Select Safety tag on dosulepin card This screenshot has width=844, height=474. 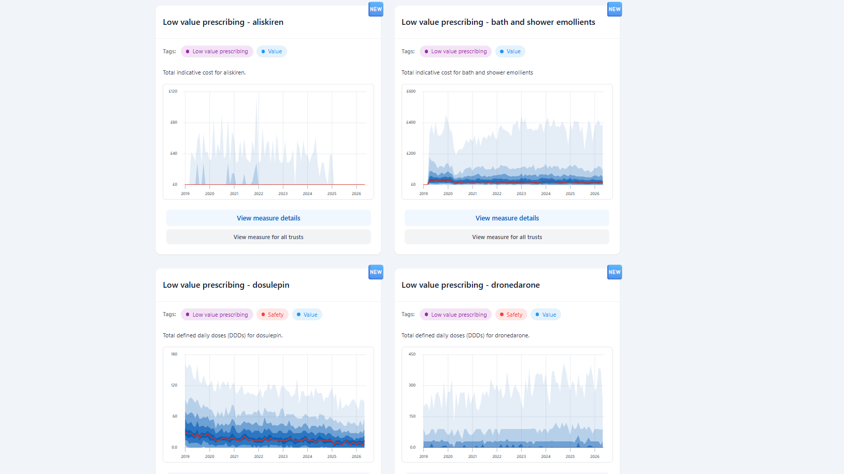click(x=273, y=315)
